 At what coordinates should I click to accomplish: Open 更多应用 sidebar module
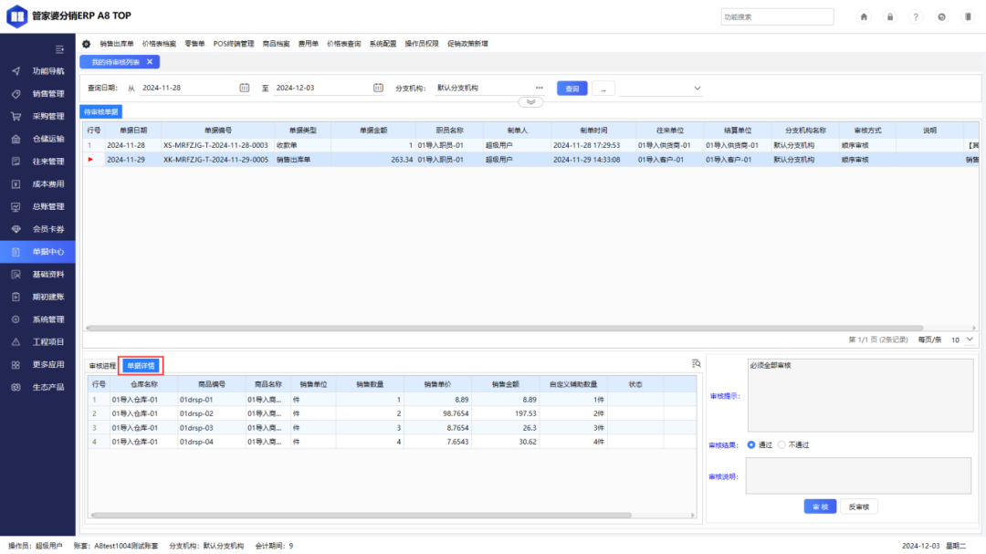(37, 365)
